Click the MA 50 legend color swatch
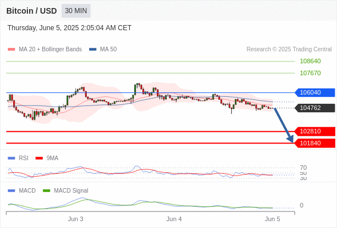This screenshot has width=337, height=228. coord(93,50)
